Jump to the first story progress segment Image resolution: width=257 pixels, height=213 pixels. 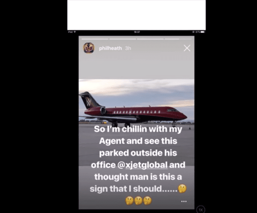[x=95, y=39]
